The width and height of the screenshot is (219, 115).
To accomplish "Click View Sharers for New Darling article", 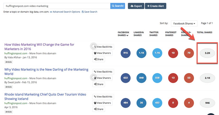I will [102, 78].
